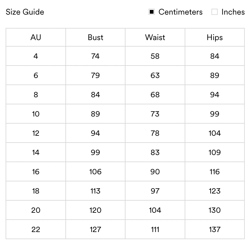Click the Size Guide heading
This screenshot has width=251, height=246.
coord(25,12)
